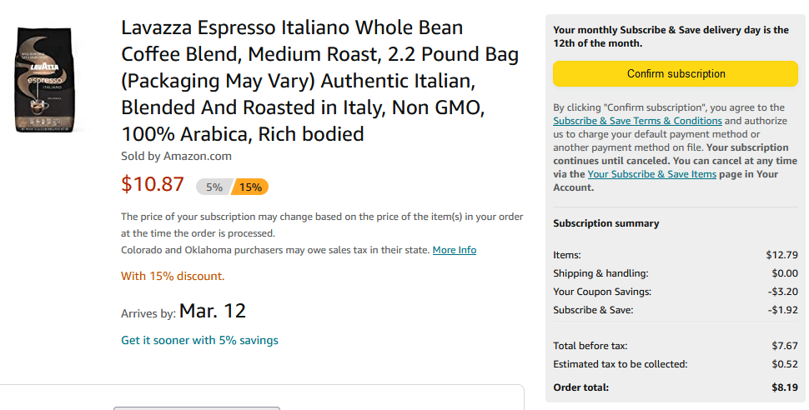Click the With 15% discount orange text
809x410 pixels.
click(173, 277)
